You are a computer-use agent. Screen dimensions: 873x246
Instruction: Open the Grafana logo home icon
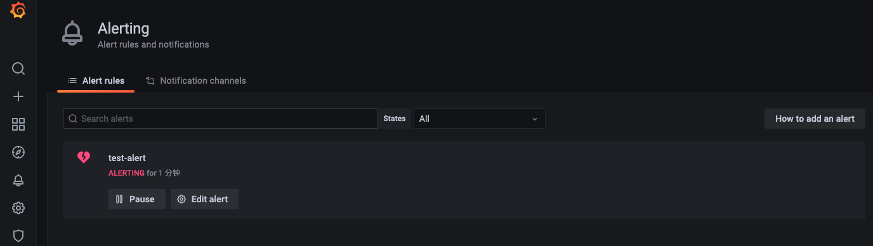click(18, 11)
